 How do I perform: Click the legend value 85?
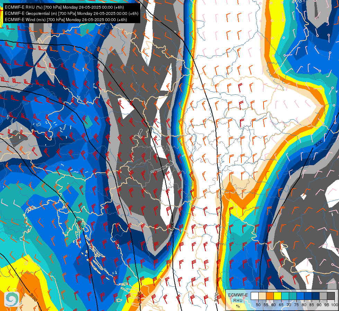click(312, 305)
